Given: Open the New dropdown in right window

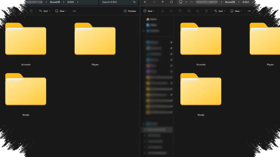Looking at the screenshot, I should pos(149,11).
